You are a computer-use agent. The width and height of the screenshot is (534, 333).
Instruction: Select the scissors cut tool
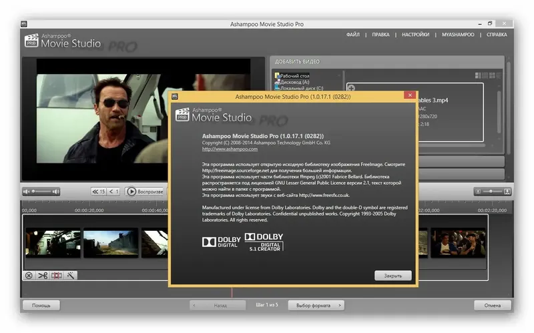pyautogui.click(x=43, y=276)
